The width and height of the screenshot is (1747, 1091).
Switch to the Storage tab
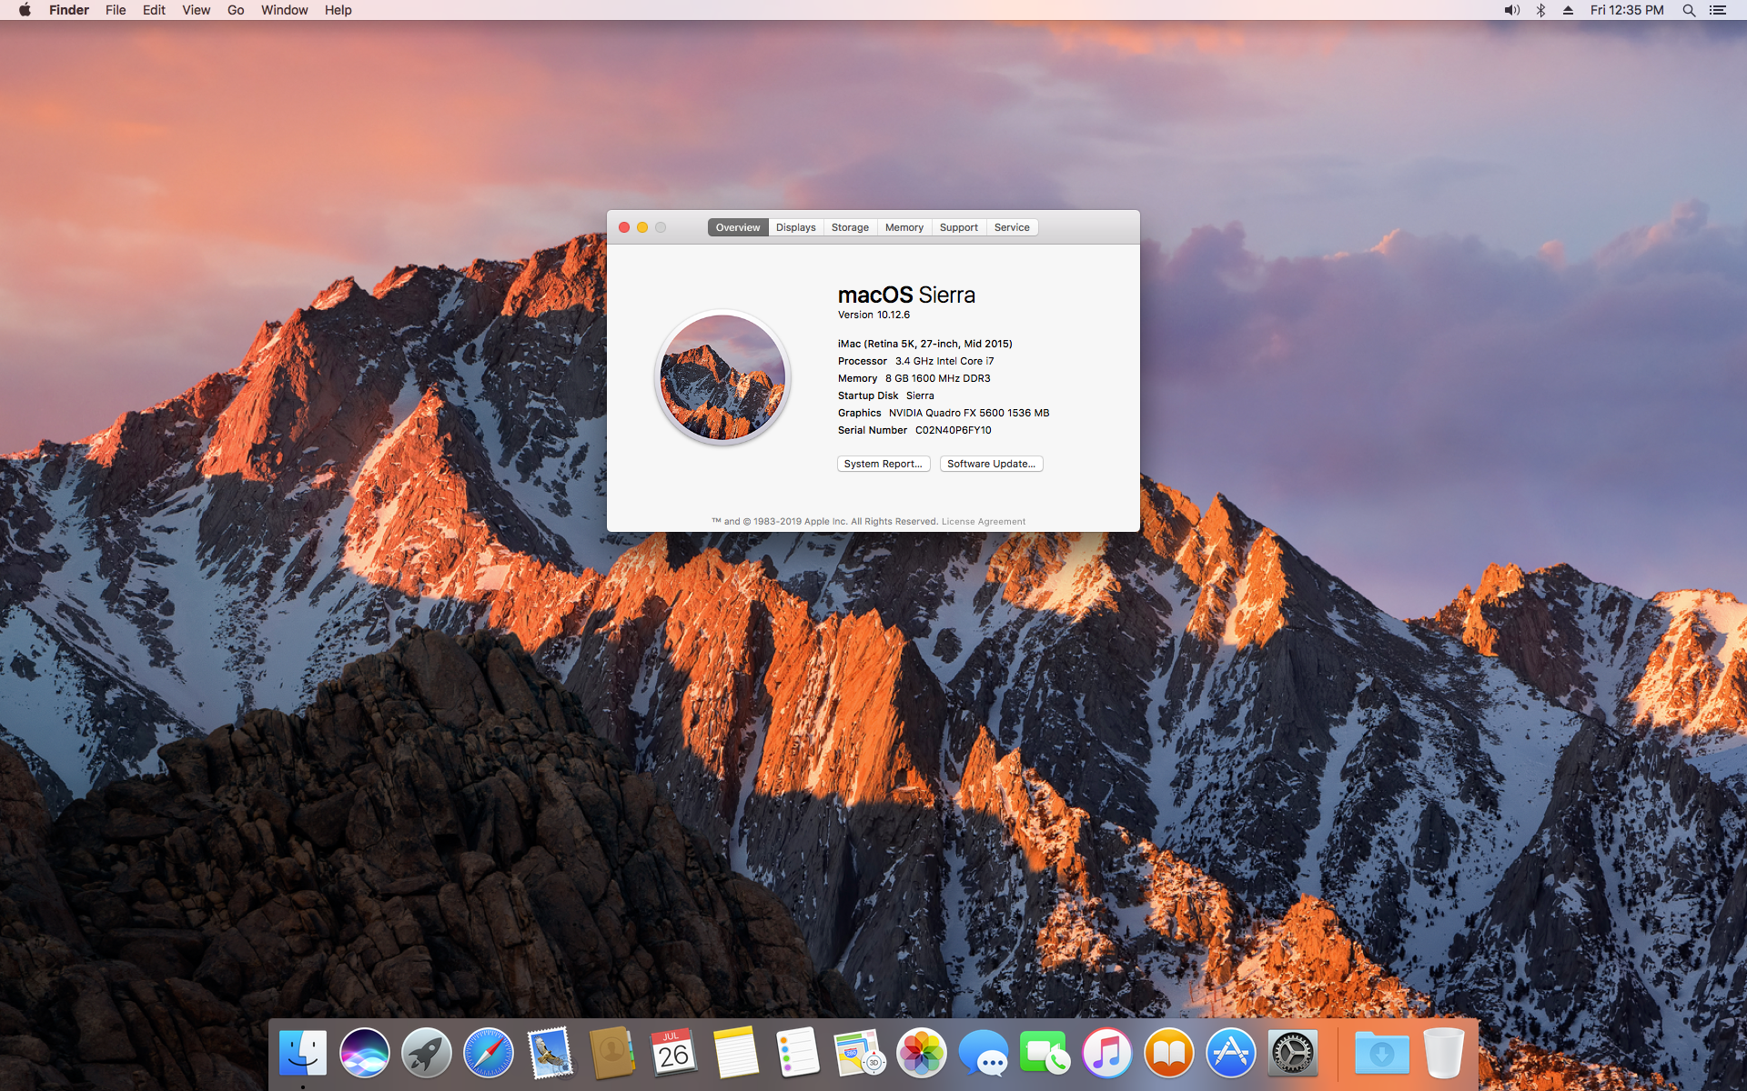[850, 227]
